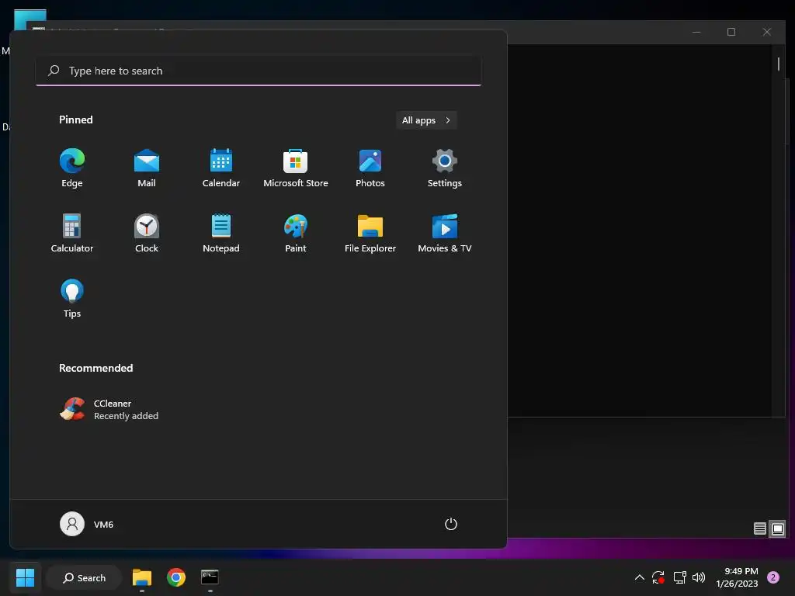Open the Edge browser from pinned apps
Screen dimensions: 795x596
coord(72,168)
